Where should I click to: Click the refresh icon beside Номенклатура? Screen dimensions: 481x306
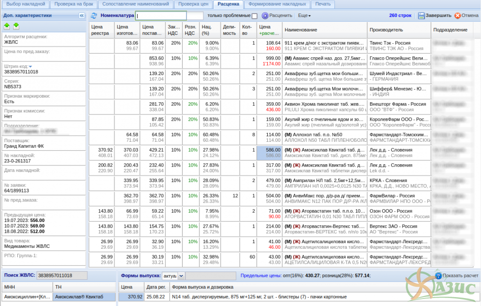(94, 15)
